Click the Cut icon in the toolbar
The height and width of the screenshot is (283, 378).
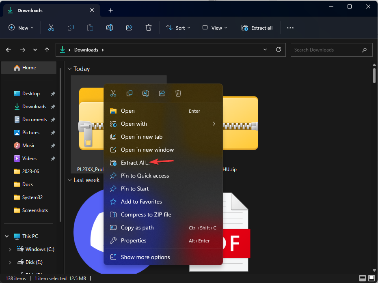pyautogui.click(x=51, y=28)
